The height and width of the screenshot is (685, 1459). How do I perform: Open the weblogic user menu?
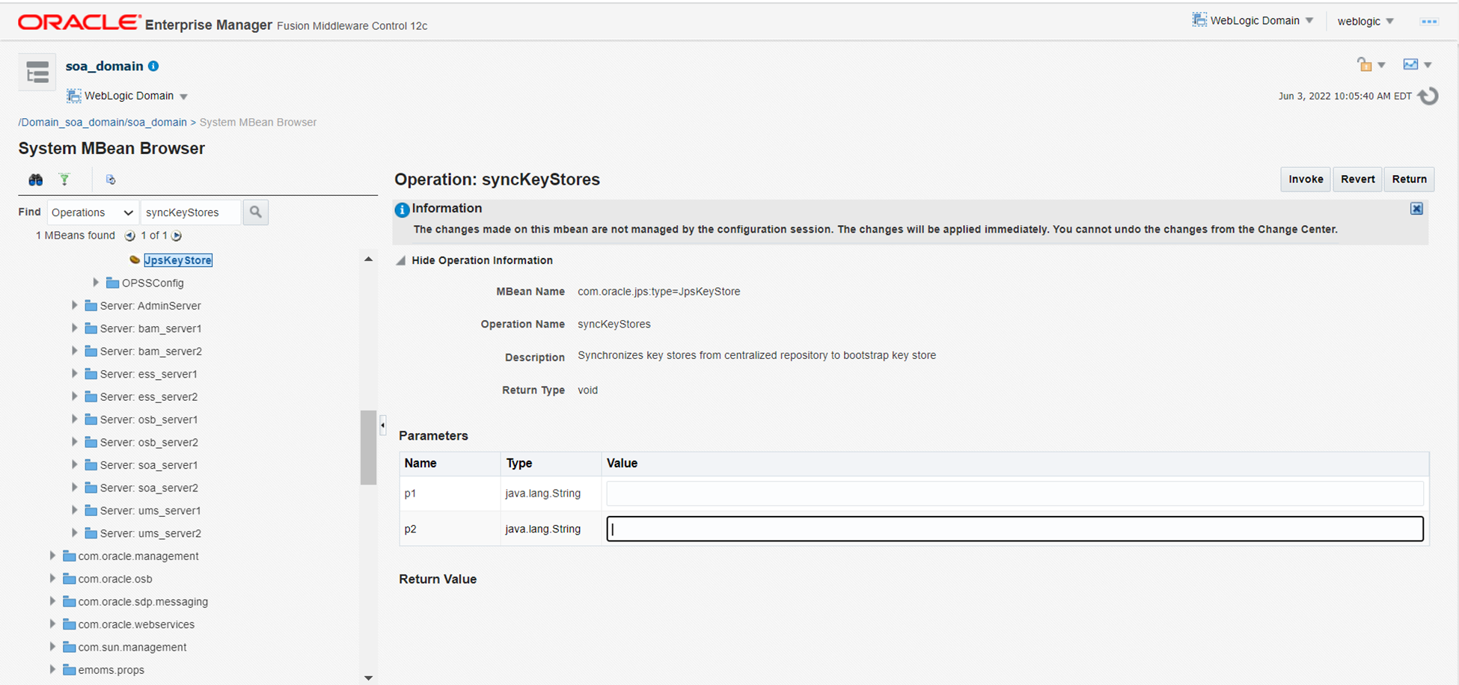[x=1365, y=21]
